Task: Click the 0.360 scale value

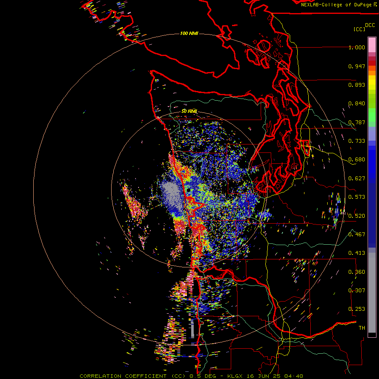Action: [x=357, y=272]
